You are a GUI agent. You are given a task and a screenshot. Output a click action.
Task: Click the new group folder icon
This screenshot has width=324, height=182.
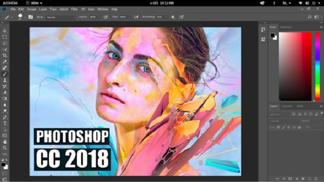(303, 178)
